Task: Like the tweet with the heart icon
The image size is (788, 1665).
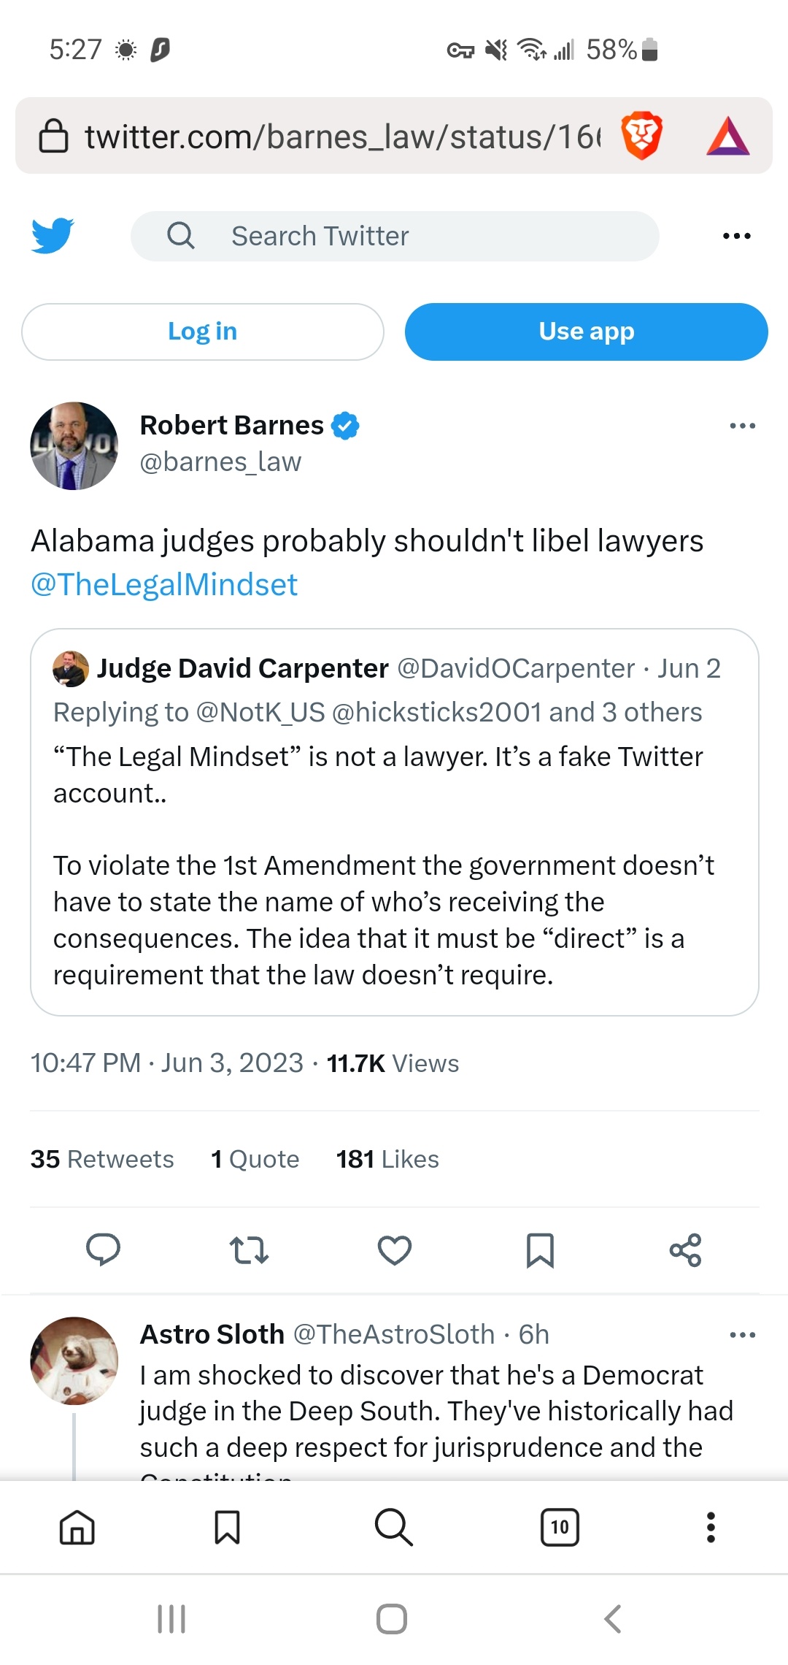Action: pos(395,1249)
